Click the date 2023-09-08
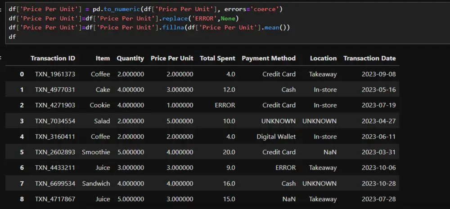Screen dimensions: 450x209 (378, 74)
